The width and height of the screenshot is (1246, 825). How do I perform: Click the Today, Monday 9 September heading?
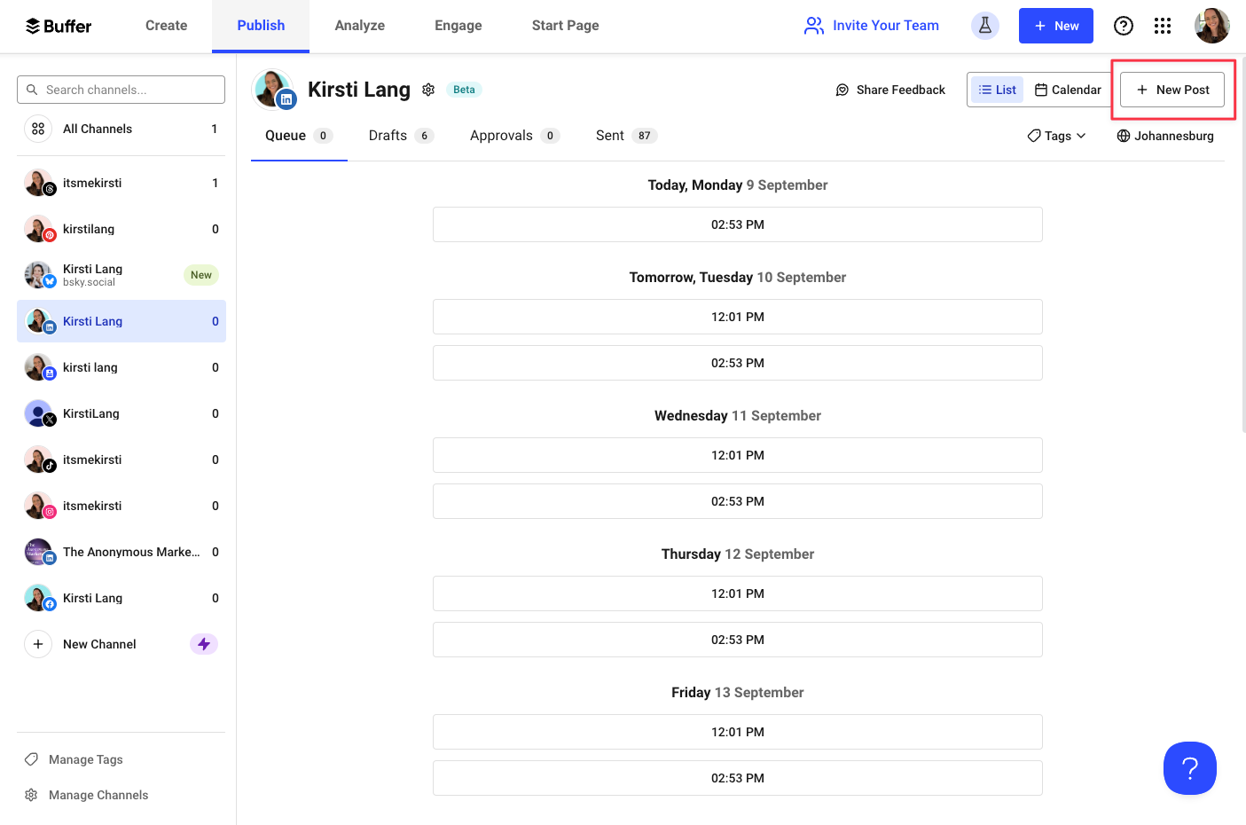click(738, 185)
